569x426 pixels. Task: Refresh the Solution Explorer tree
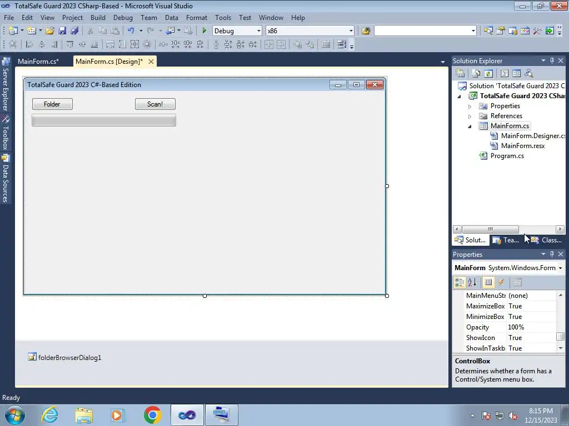coord(488,73)
